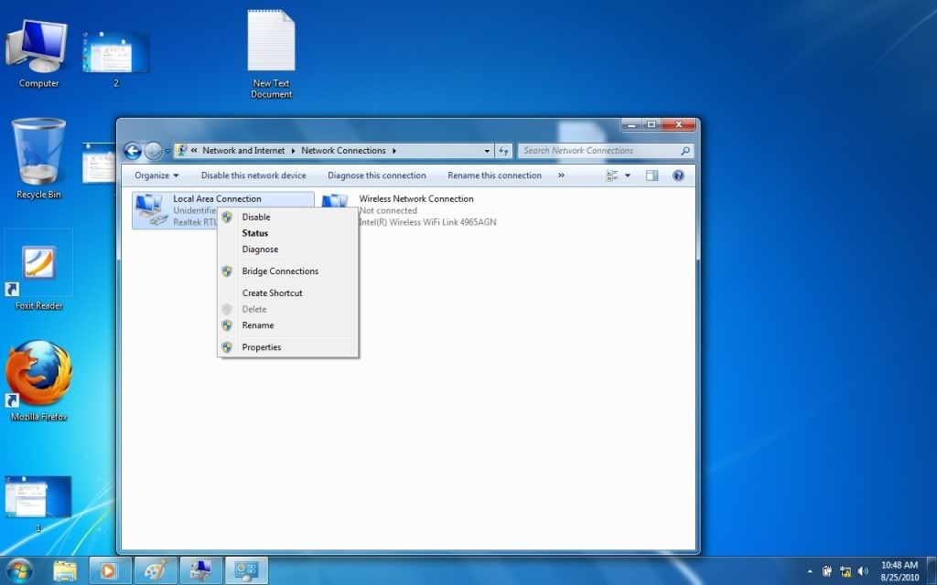Screen dimensions: 937x585
Task: Minimize the Network Connections window
Action: [x=632, y=124]
